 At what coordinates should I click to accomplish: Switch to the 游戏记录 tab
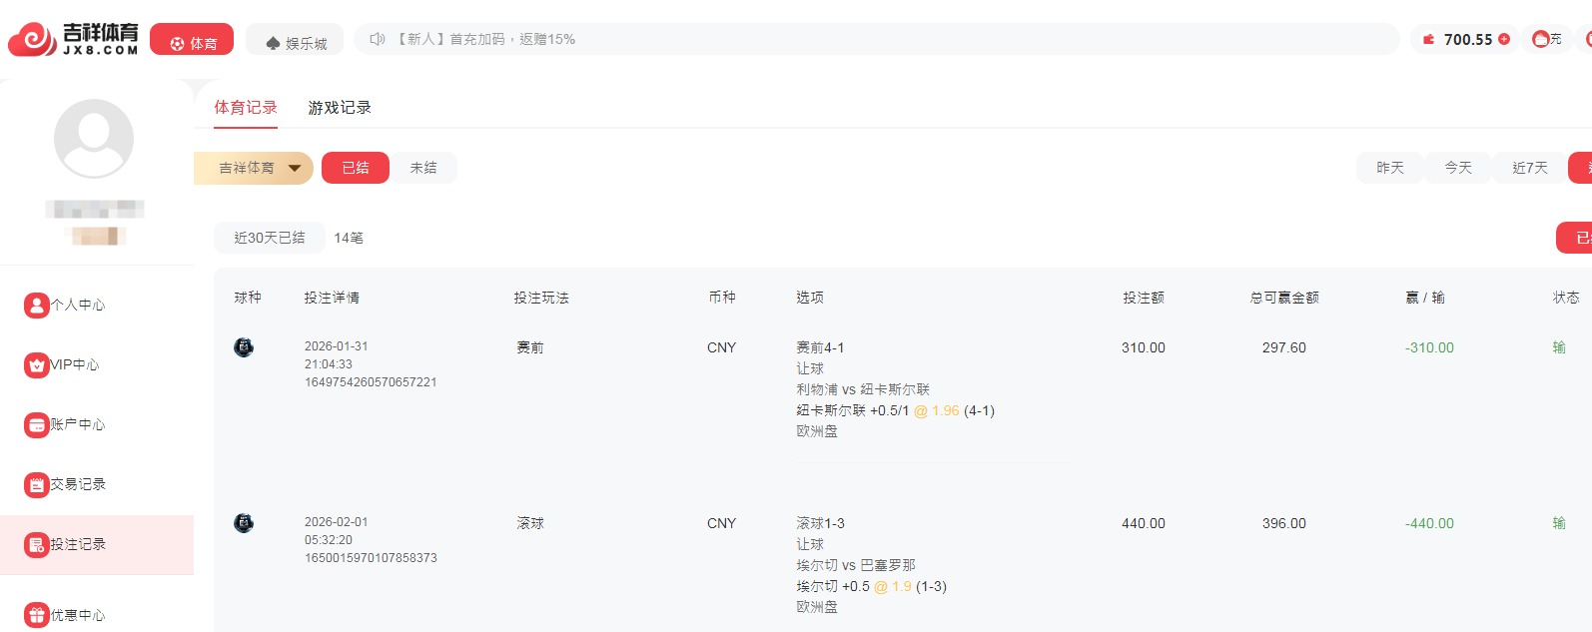tap(340, 106)
